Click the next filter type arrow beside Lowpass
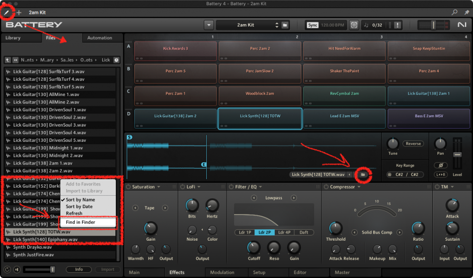Image resolution: width=473 pixels, height=278 pixels. (x=294, y=198)
